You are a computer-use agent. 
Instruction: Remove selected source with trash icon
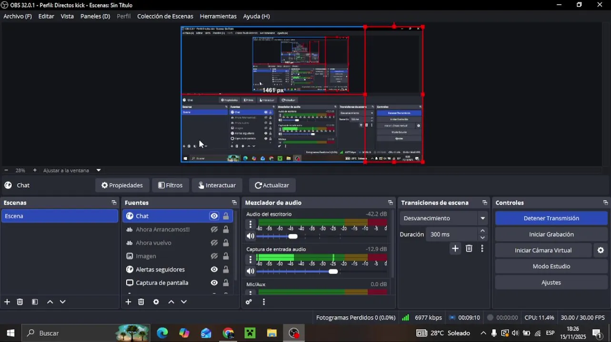click(x=141, y=302)
